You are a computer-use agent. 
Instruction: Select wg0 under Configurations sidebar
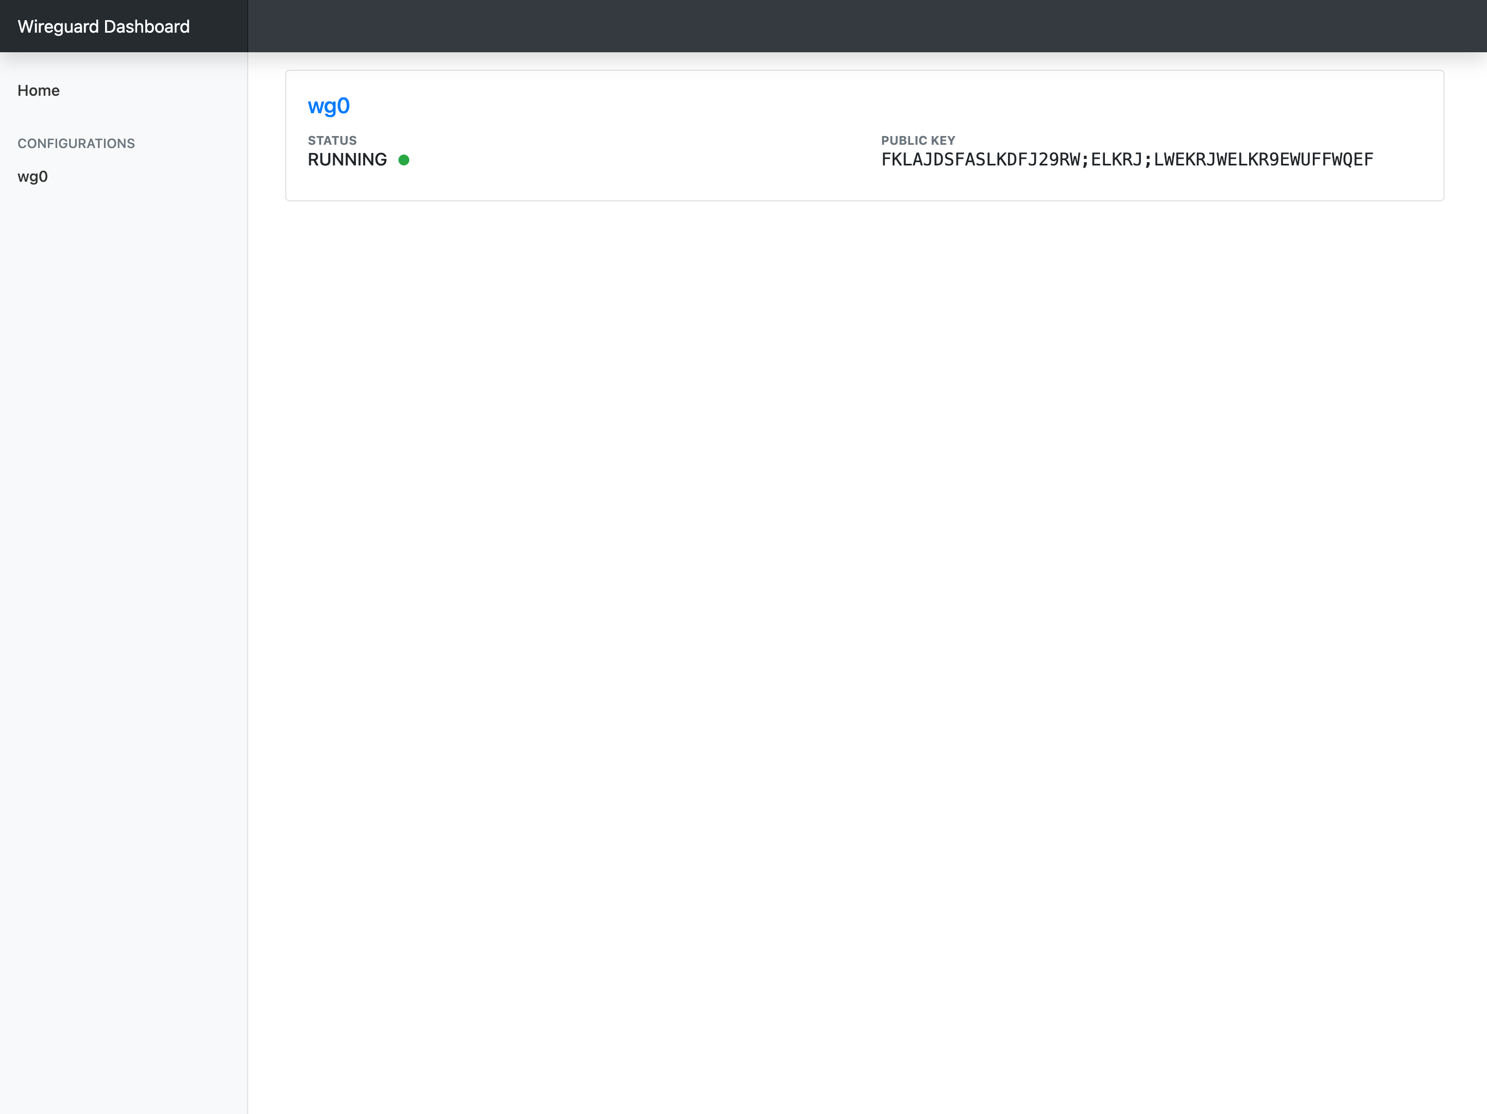[x=32, y=177]
